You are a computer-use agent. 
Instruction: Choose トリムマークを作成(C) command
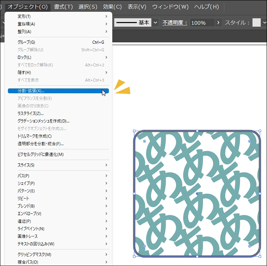58,136
